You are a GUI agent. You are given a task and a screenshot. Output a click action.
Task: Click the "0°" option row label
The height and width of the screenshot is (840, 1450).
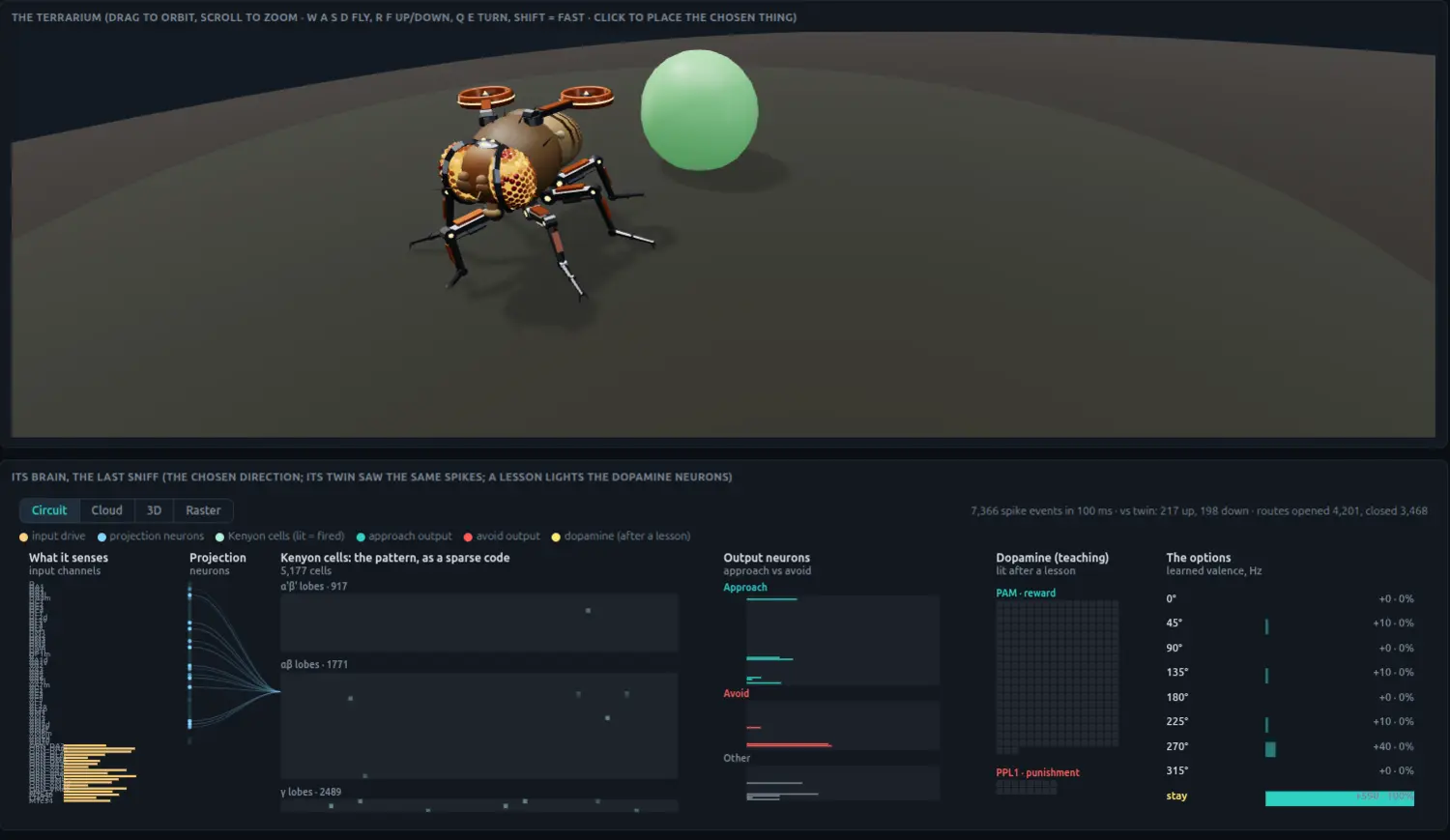[1172, 599]
